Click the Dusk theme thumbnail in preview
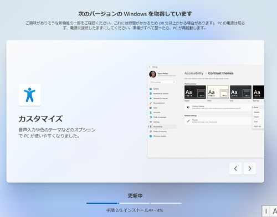 [x=240, y=92]
